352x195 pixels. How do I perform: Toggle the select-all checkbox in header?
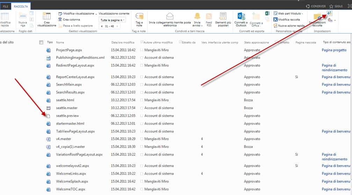41,42
